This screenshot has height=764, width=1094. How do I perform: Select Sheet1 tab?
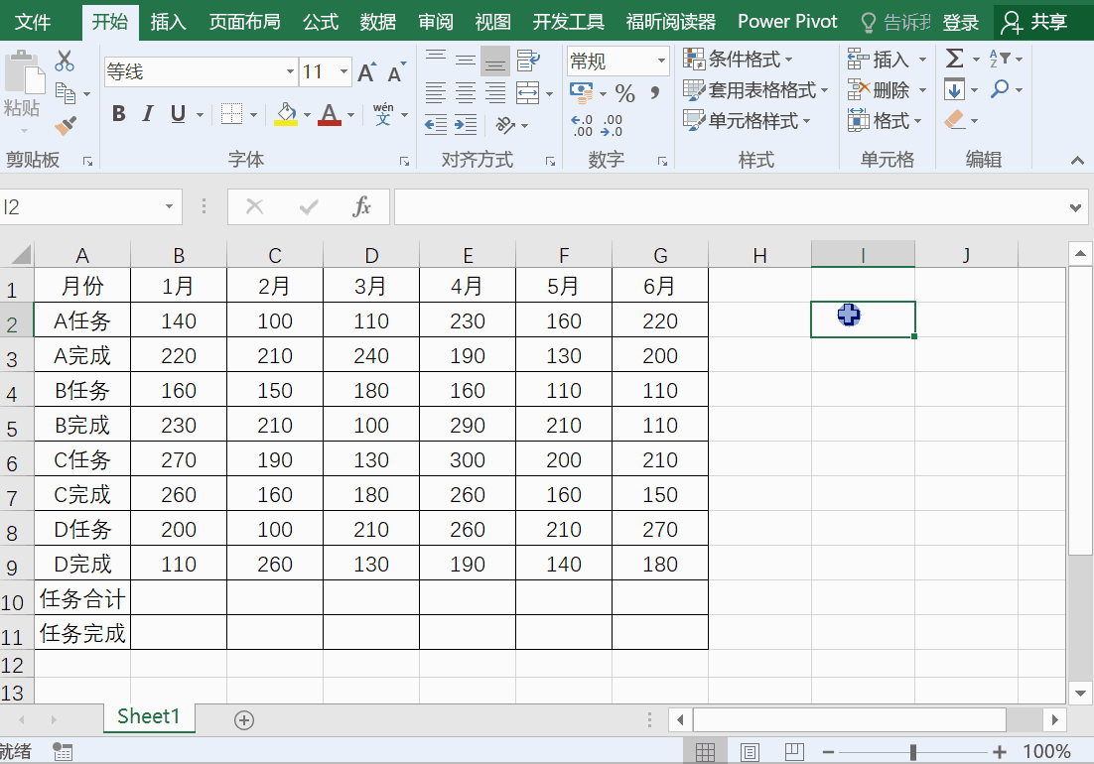149,716
